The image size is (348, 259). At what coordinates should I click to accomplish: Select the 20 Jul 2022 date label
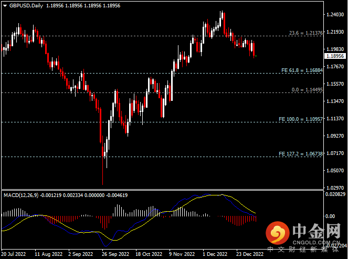click(x=14, y=254)
